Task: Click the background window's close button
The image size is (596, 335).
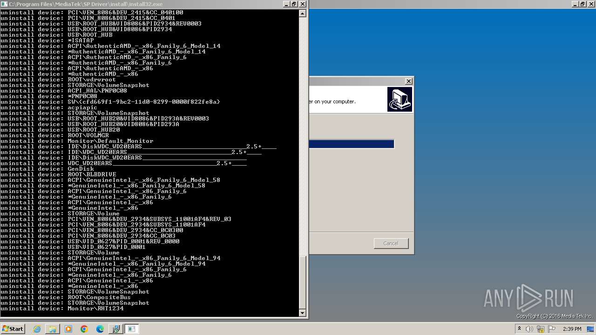Action: pos(591,4)
